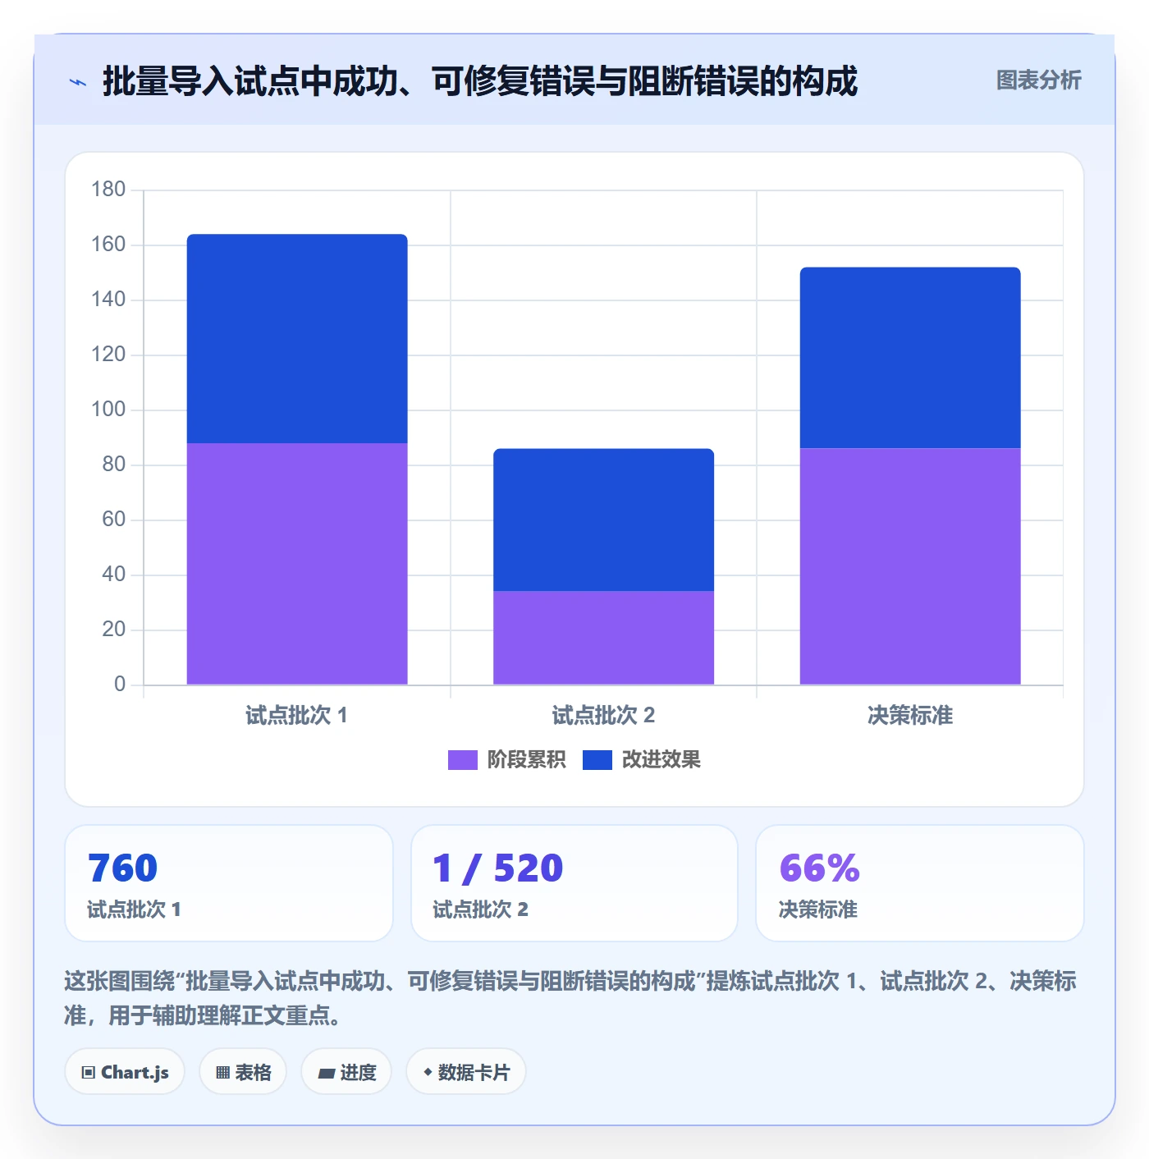1149x1159 pixels.
Task: Click the purple segment of 试点批次 2 bar
Action: [603, 638]
